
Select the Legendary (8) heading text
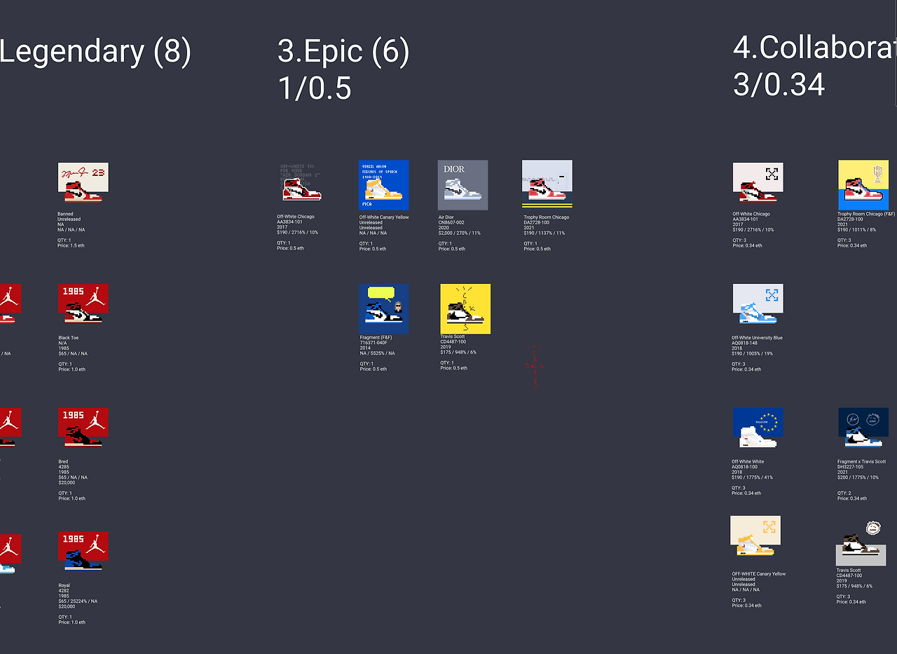[x=95, y=53]
